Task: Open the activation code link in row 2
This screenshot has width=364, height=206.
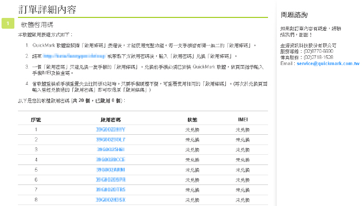Action: pyautogui.click(x=110, y=139)
